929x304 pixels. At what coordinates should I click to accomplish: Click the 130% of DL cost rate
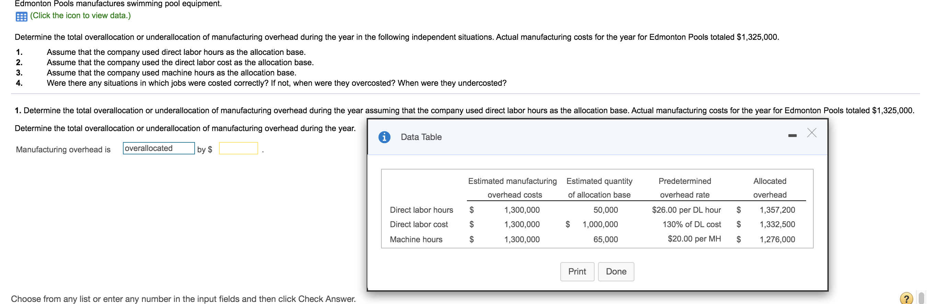click(691, 224)
